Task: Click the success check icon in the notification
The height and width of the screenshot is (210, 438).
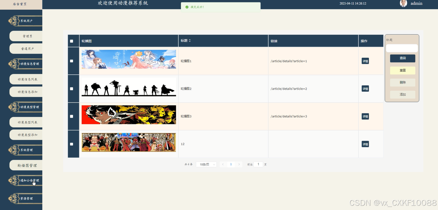Action: (187, 7)
